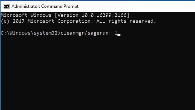The image size is (195, 110).
Task: Click the 'Administrator: Command Prompt' title text
Action: click(45, 6)
